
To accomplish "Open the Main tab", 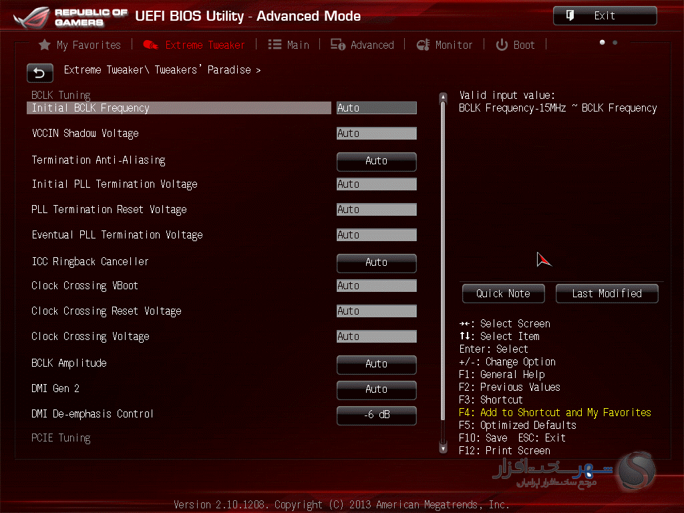I will point(289,45).
